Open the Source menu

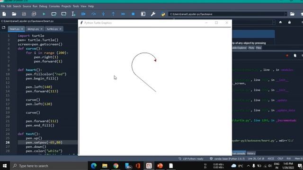27,6
